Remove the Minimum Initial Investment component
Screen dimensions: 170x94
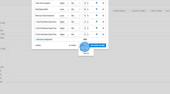(103, 16)
